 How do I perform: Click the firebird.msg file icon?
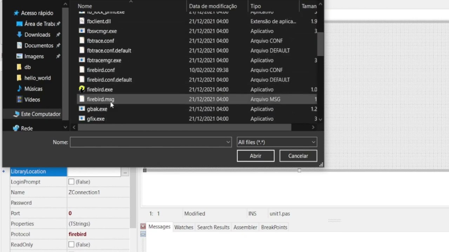pyautogui.click(x=82, y=99)
